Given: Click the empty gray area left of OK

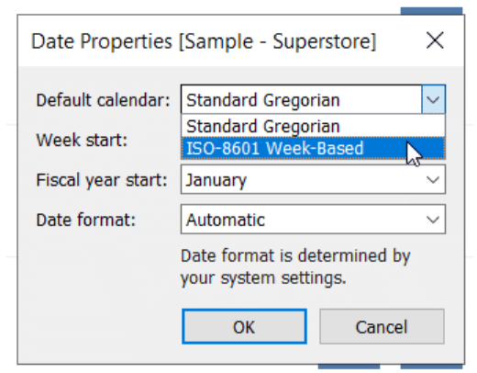Looking at the screenshot, I should (101, 326).
